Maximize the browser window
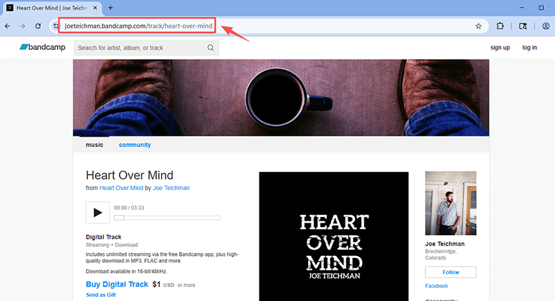 point(541,8)
